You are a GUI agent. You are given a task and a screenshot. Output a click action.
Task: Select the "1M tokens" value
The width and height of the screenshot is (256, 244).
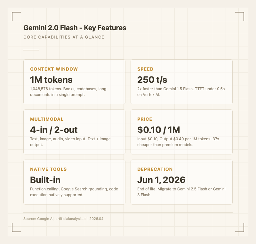pyautogui.click(x=51, y=80)
